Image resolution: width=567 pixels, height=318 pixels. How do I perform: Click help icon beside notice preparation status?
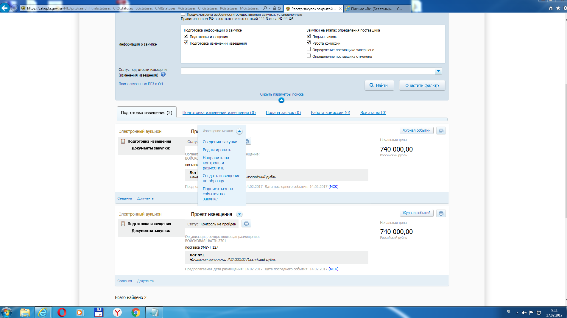pyautogui.click(x=163, y=74)
